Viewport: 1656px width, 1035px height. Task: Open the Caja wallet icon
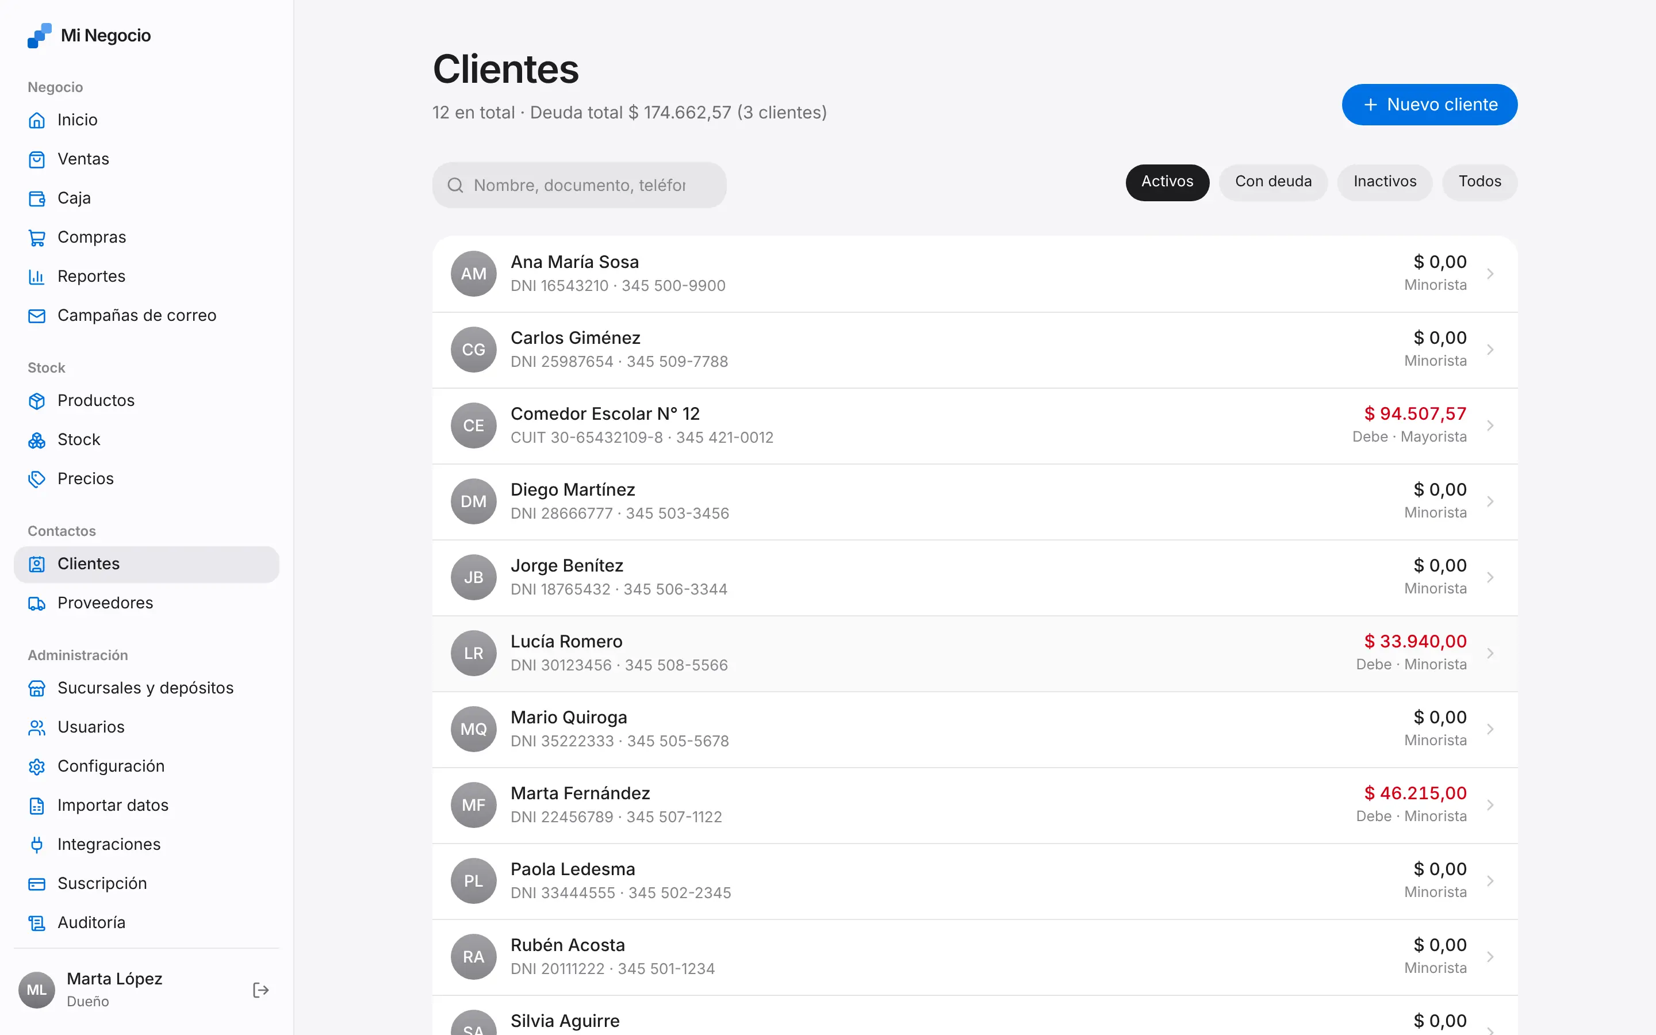pyautogui.click(x=37, y=198)
